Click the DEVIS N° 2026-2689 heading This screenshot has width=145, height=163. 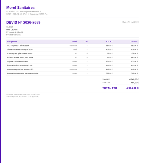tap(23, 22)
